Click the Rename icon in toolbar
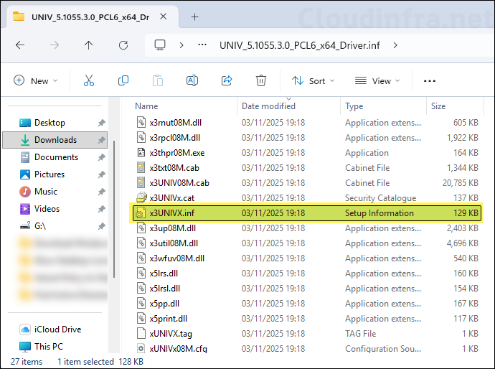 click(192, 80)
